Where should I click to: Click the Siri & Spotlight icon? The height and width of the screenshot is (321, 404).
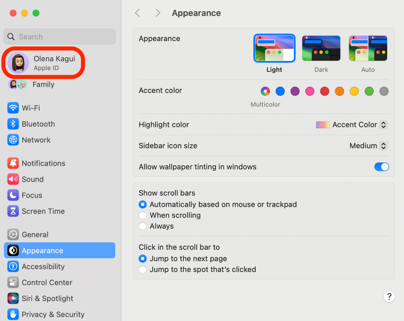click(13, 298)
